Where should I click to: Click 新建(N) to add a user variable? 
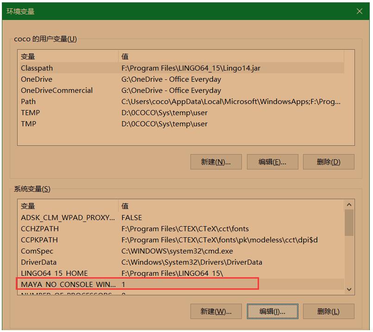(x=216, y=162)
